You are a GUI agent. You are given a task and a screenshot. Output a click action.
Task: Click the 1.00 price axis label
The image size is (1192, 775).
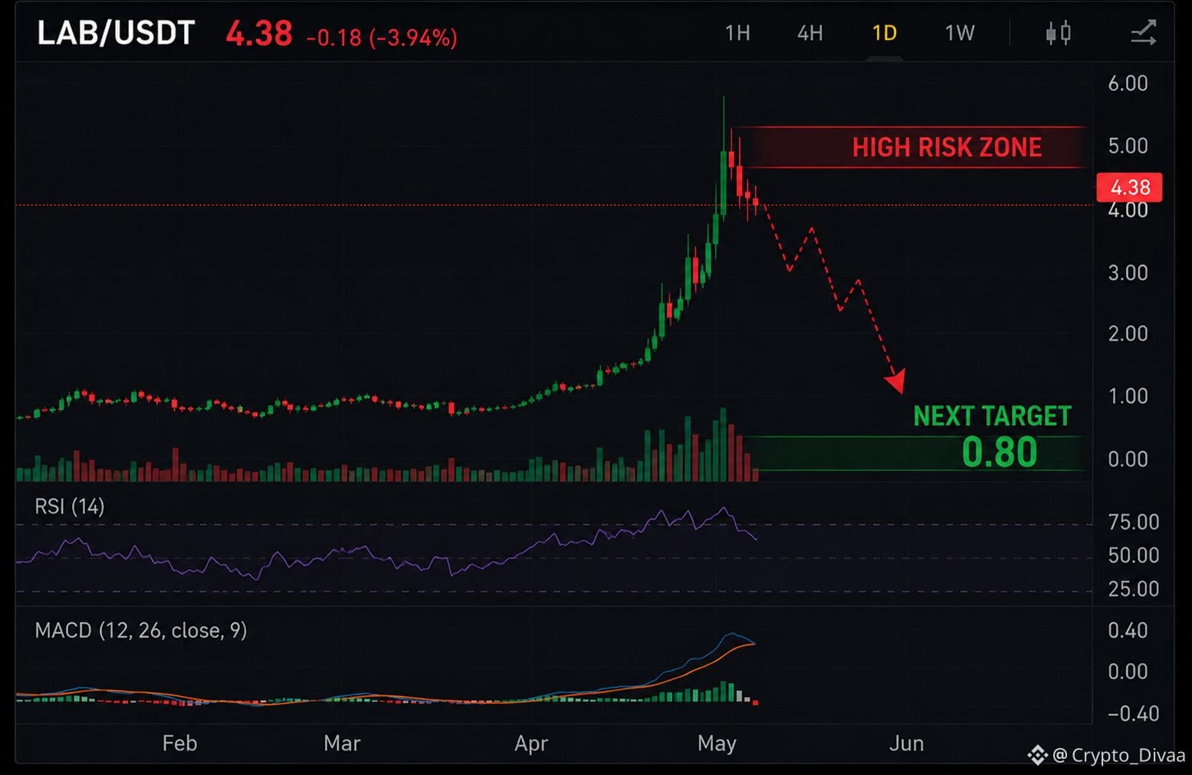(x=1128, y=396)
